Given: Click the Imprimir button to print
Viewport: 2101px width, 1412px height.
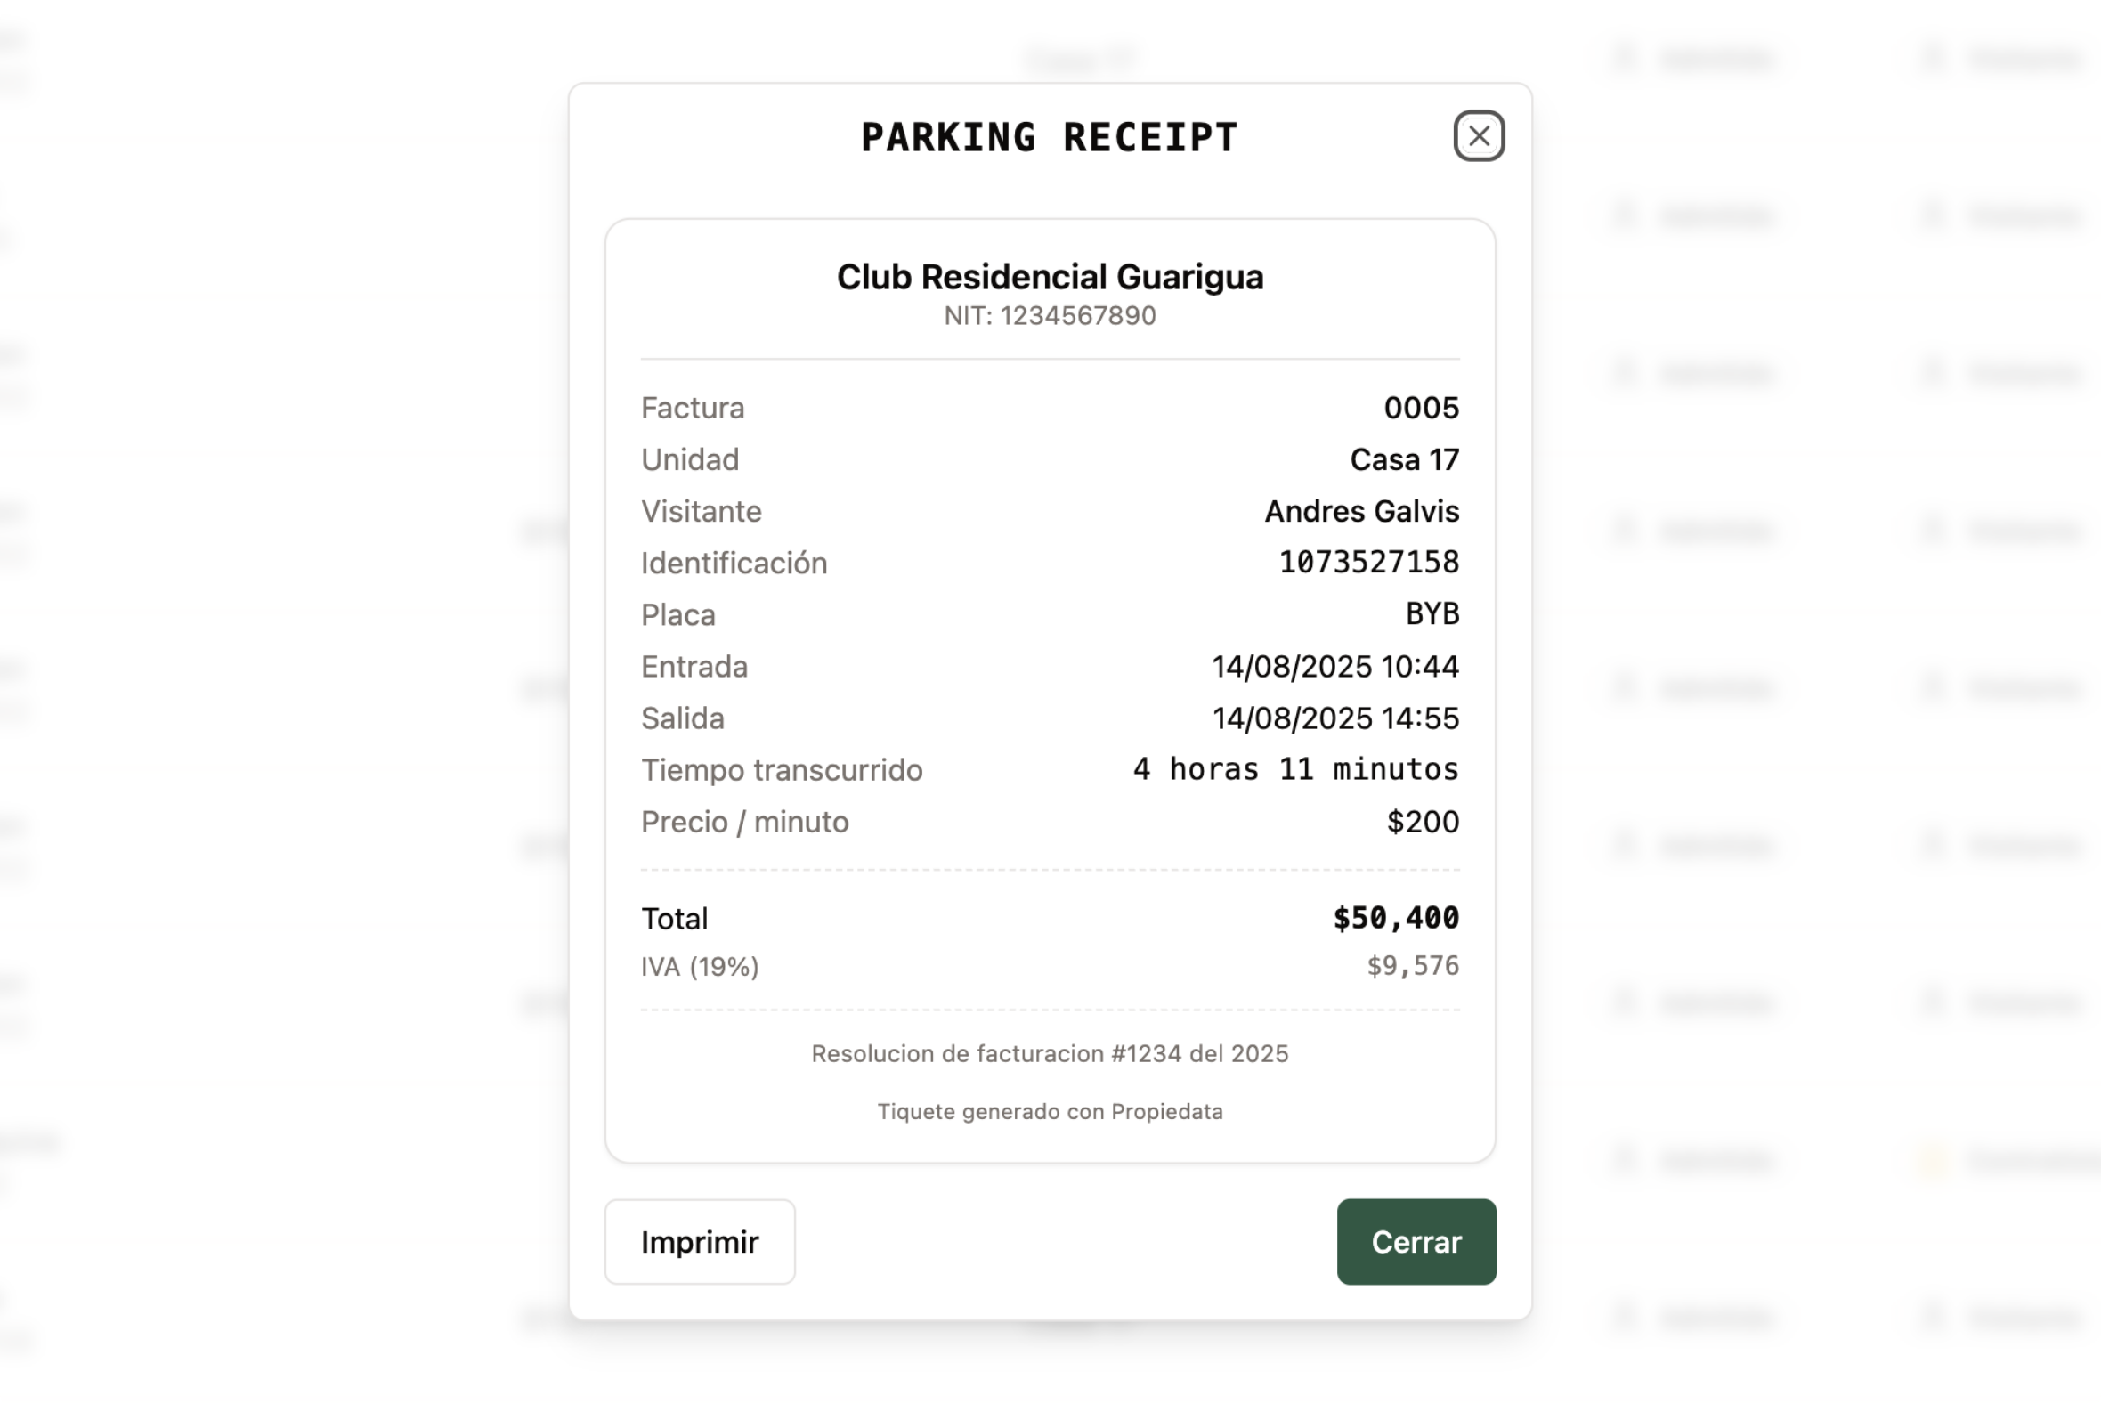Looking at the screenshot, I should coord(700,1242).
